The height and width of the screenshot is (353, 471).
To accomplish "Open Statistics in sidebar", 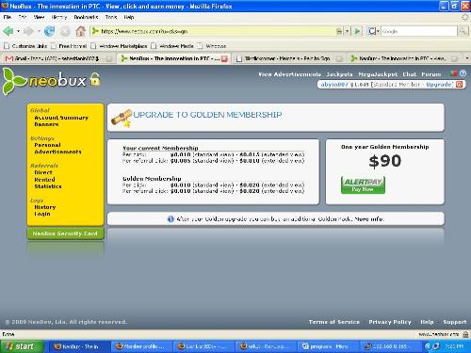I will click(x=48, y=186).
